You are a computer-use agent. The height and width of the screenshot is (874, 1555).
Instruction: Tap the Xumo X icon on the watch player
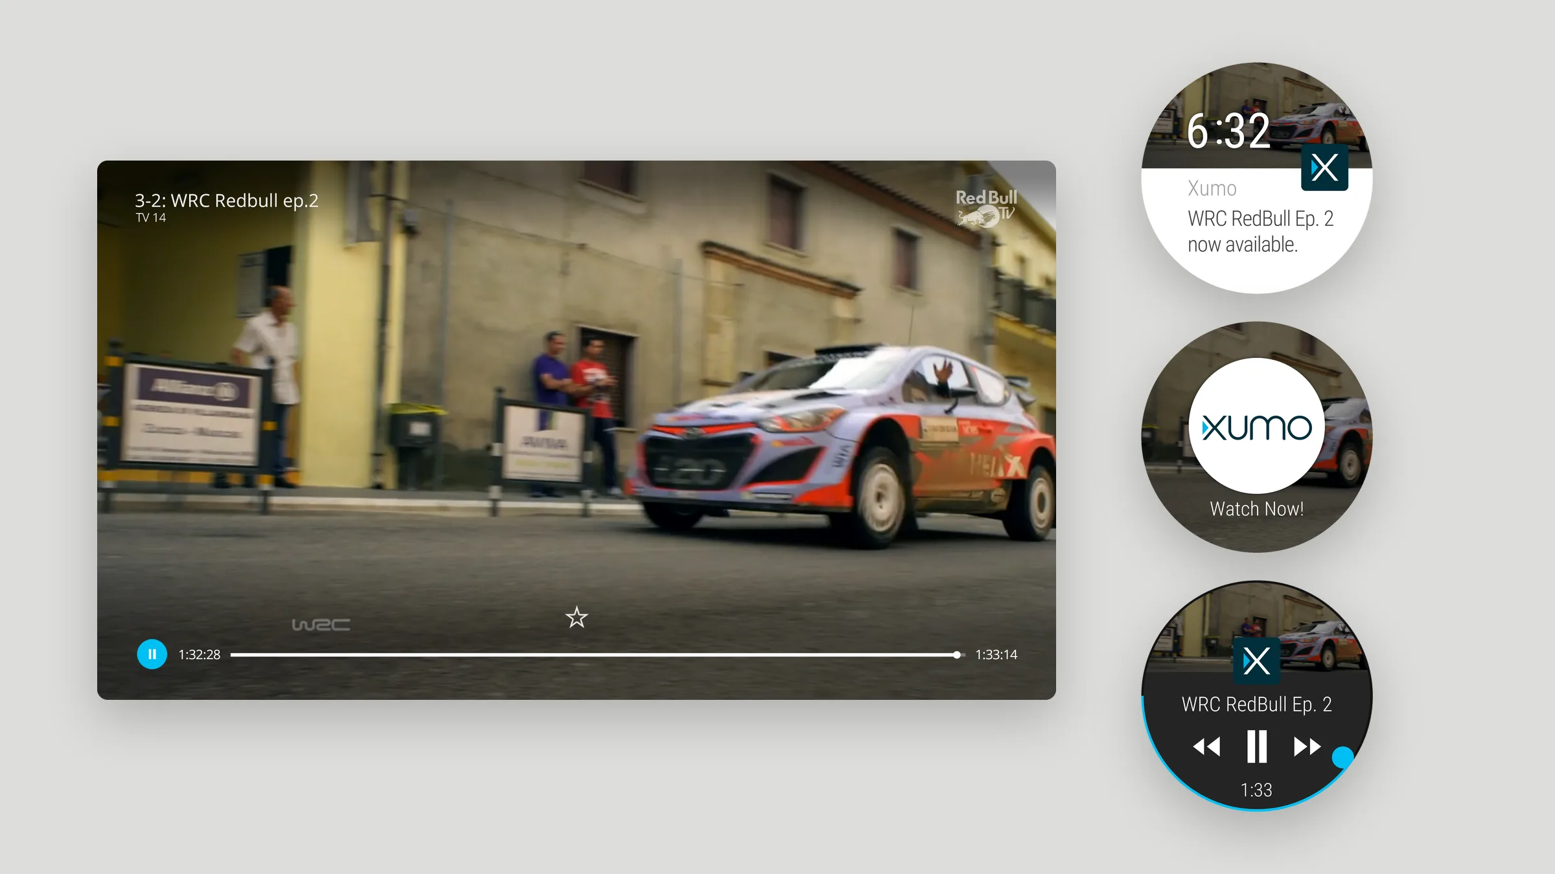(x=1257, y=661)
